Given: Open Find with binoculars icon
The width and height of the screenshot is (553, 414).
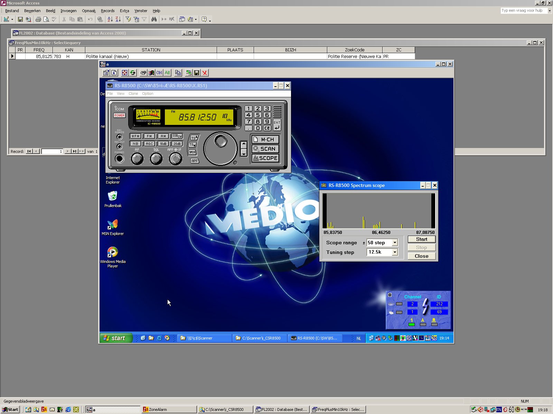Looking at the screenshot, I should tap(154, 19).
